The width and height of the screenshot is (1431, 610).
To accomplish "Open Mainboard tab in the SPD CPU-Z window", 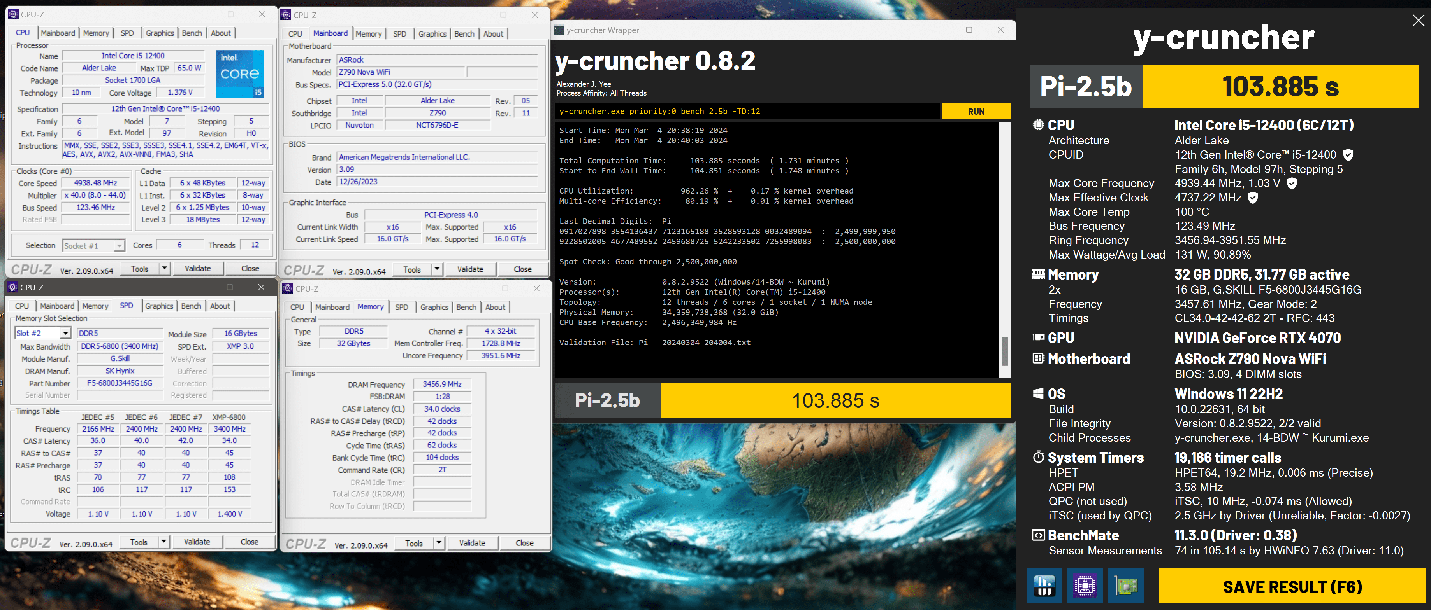I will click(x=57, y=306).
